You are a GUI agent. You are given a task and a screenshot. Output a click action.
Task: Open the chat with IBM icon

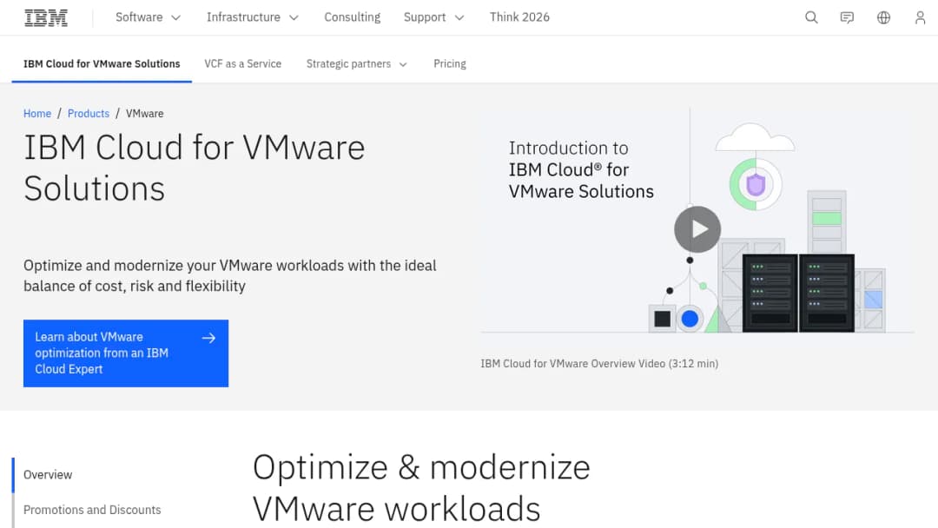[847, 17]
